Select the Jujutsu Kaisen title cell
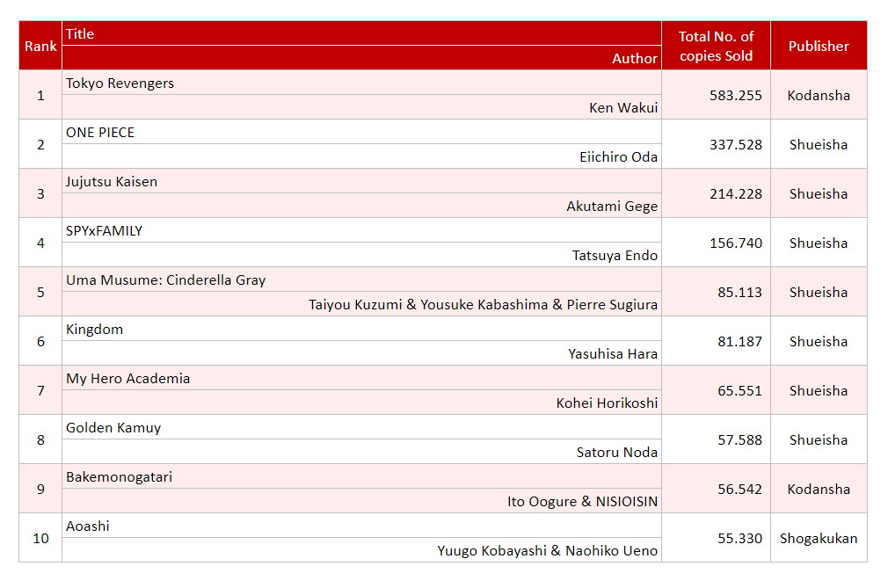Screen dimensions: 888x588 [361, 181]
